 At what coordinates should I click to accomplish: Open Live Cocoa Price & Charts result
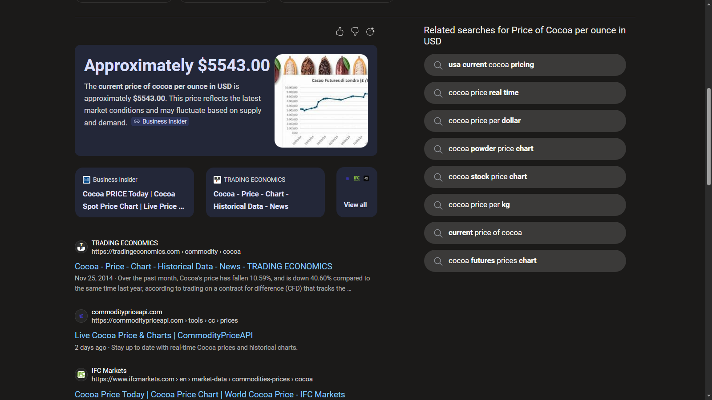(164, 335)
